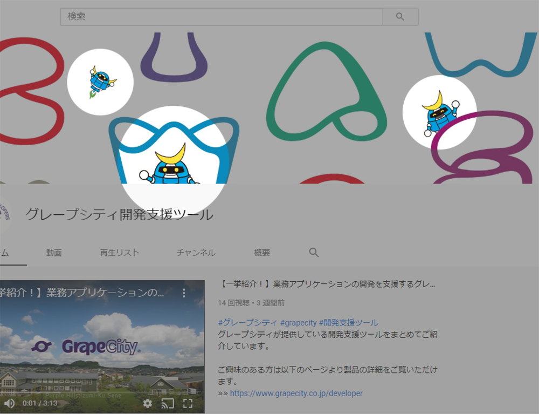Image resolution: width=539 pixels, height=414 pixels.
Task: Click the Cast to TV icon
Action: tap(168, 403)
